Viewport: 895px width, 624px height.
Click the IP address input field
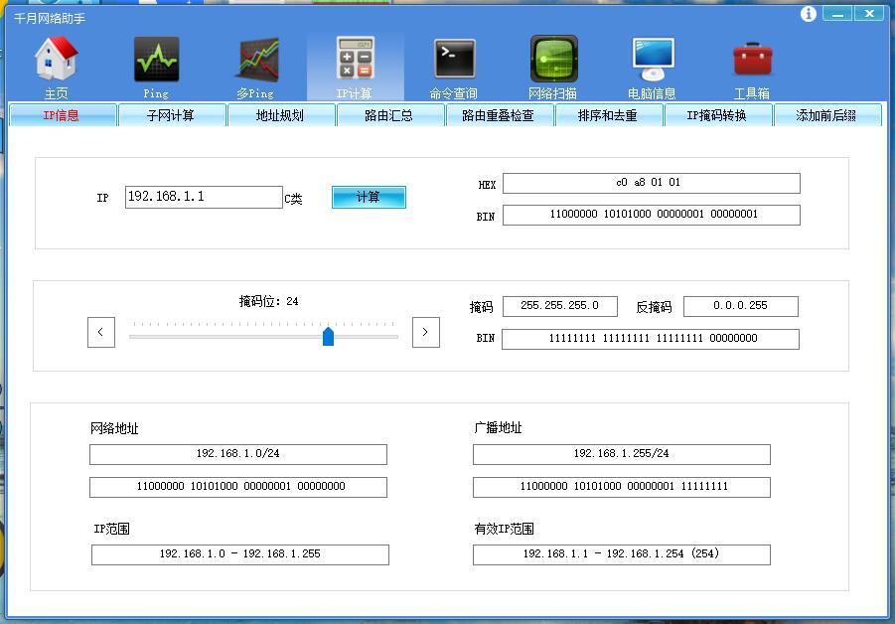(x=204, y=197)
